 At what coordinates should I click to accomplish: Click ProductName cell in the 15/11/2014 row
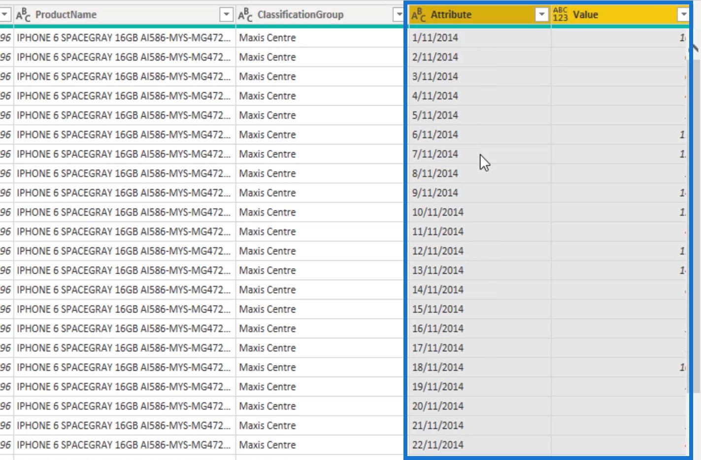point(125,309)
